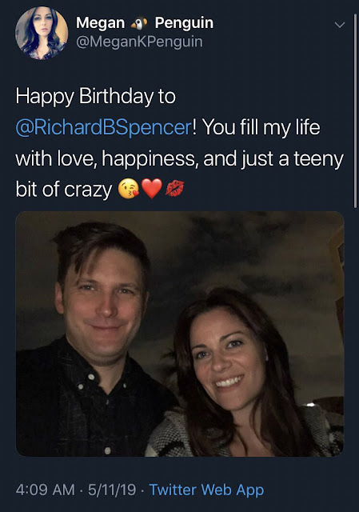Open the @RichardBSpencer mention link
Image resolution: width=359 pixels, height=512 pixels.
point(104,127)
